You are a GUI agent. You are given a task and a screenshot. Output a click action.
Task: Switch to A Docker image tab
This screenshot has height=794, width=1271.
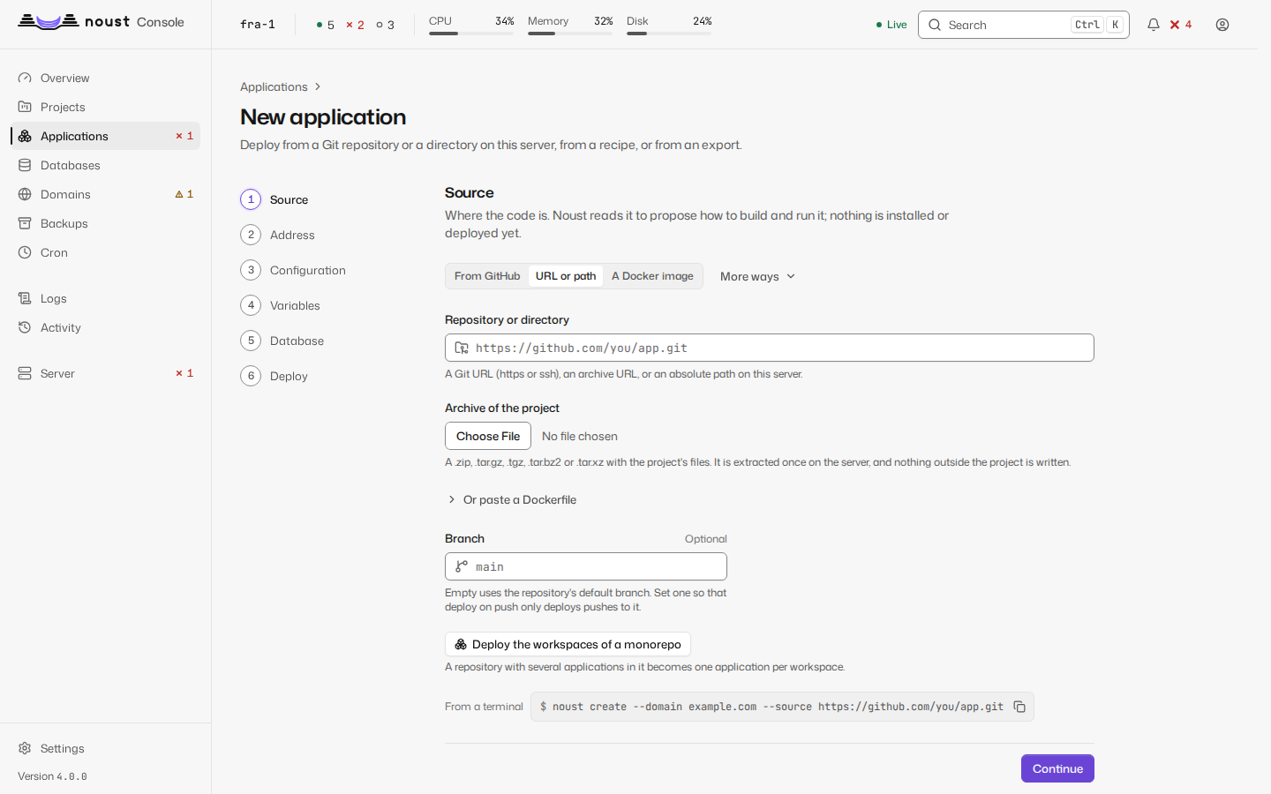coord(652,276)
